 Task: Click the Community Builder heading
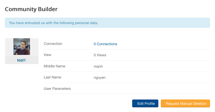31,9
